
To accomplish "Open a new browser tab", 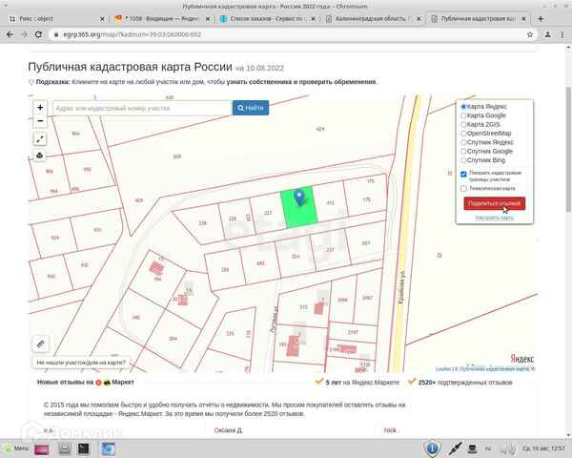I will pos(541,19).
